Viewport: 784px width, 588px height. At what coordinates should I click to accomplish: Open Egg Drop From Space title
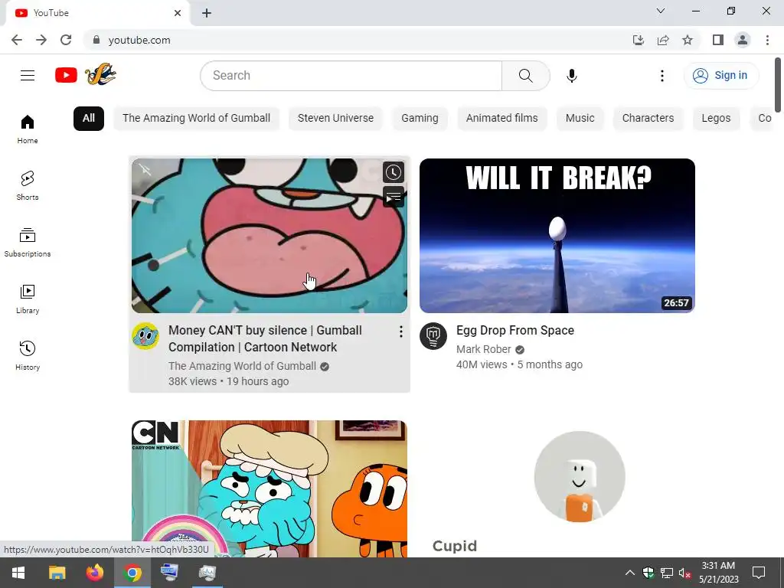tap(515, 331)
